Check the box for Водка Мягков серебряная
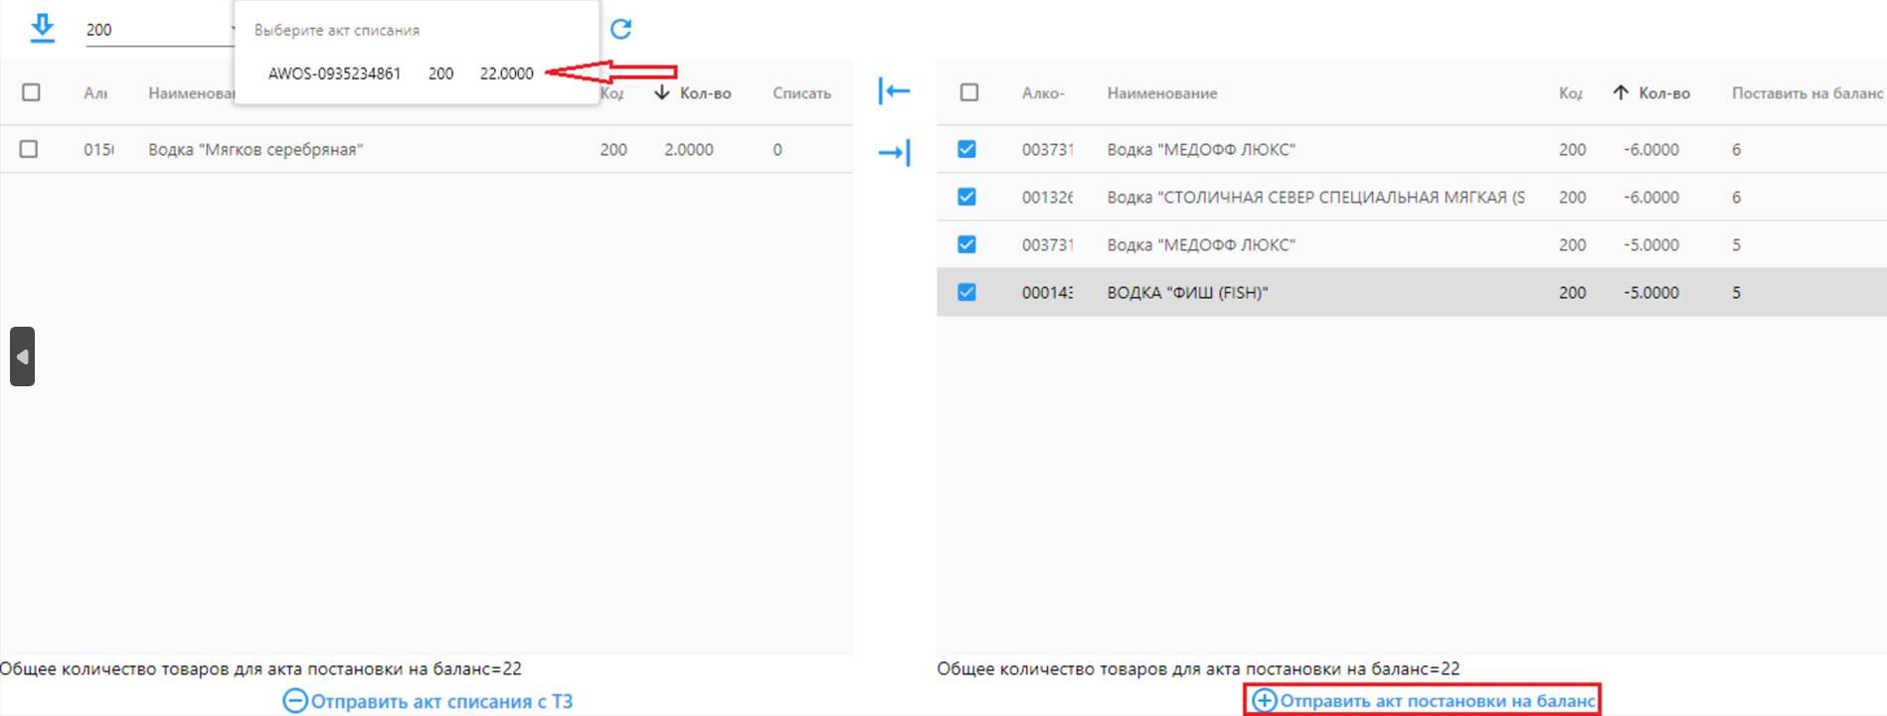 (29, 149)
